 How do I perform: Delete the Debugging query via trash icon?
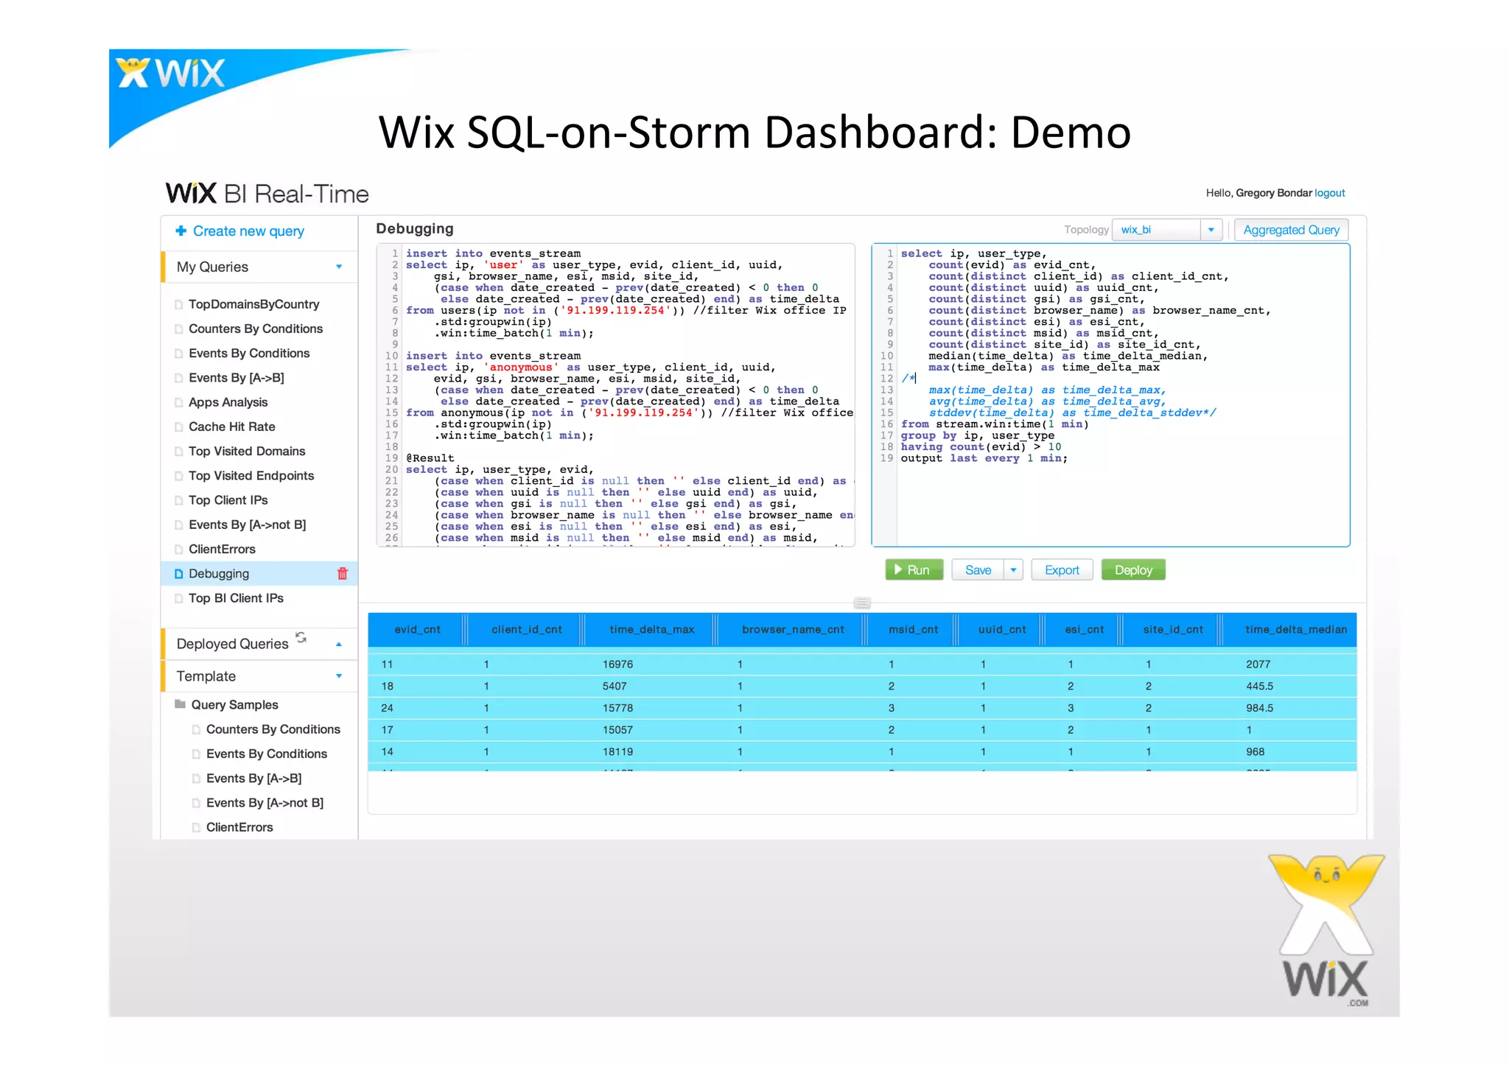click(x=343, y=574)
